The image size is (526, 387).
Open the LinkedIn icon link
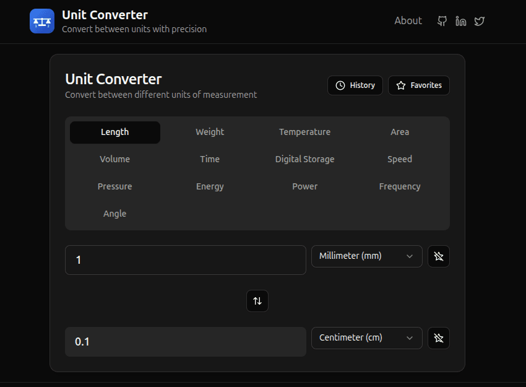460,21
